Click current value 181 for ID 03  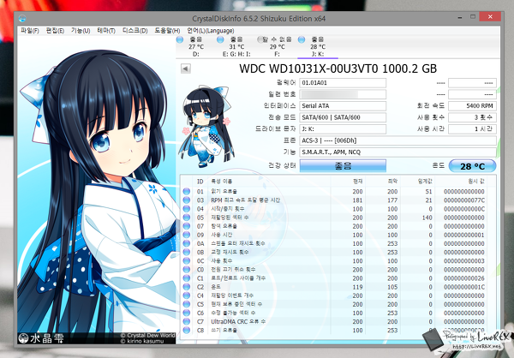point(357,200)
